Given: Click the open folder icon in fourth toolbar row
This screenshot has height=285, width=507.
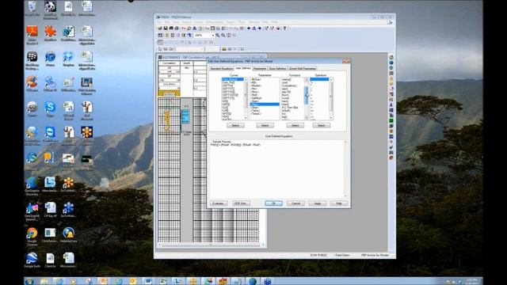Looking at the screenshot, I should coord(223,49).
